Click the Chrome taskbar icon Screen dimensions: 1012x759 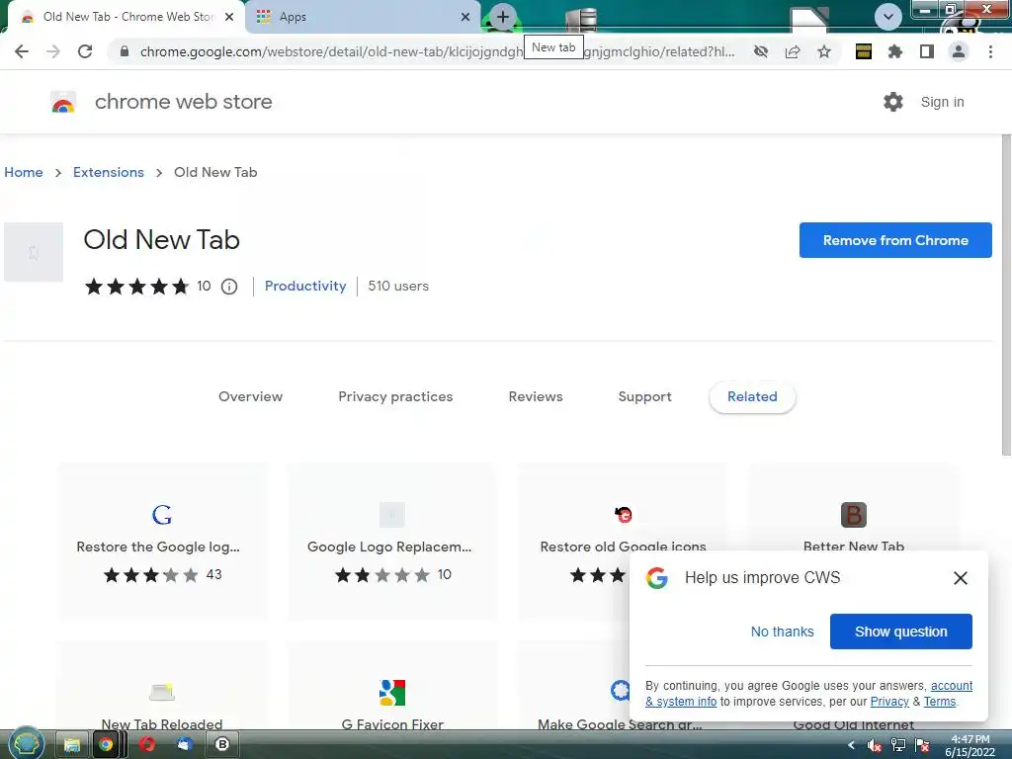106,745
